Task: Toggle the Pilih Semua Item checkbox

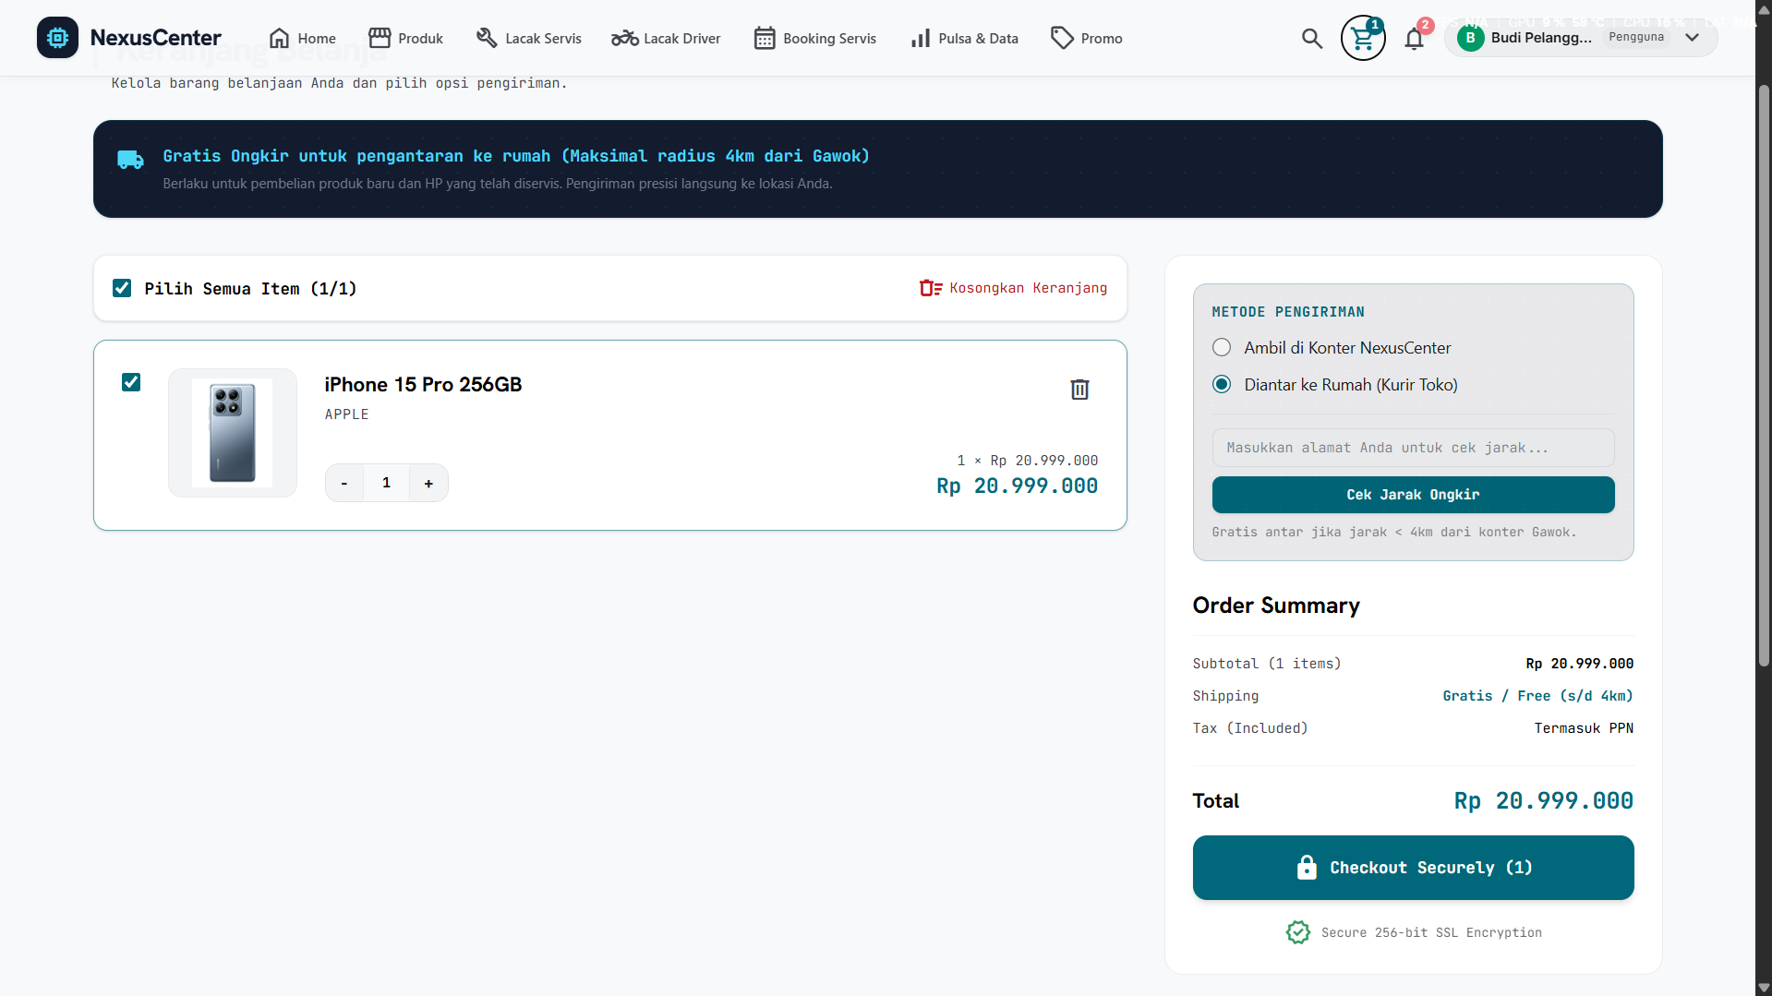Action: (122, 288)
